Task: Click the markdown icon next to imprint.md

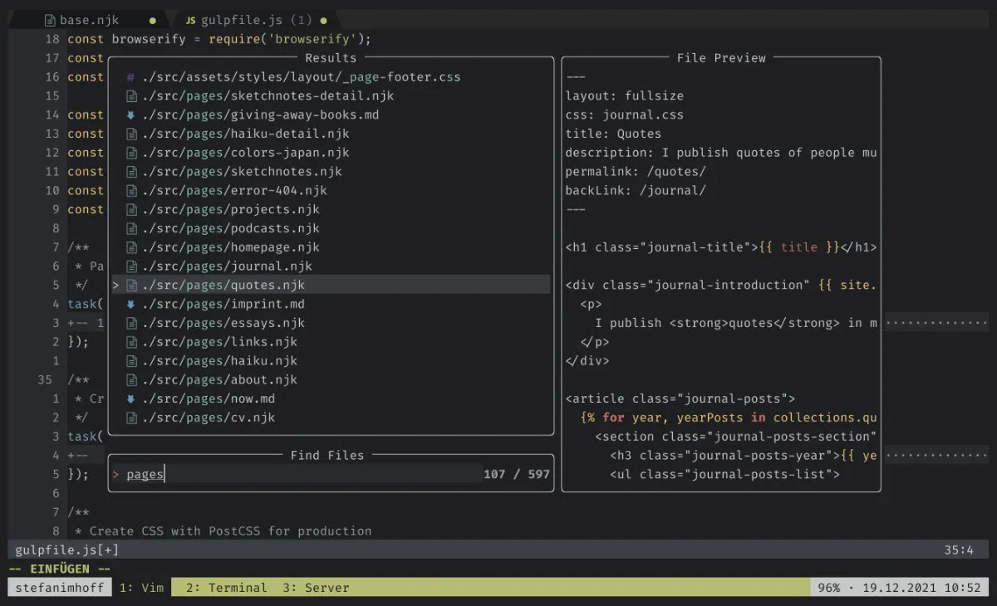Action: [x=130, y=305]
